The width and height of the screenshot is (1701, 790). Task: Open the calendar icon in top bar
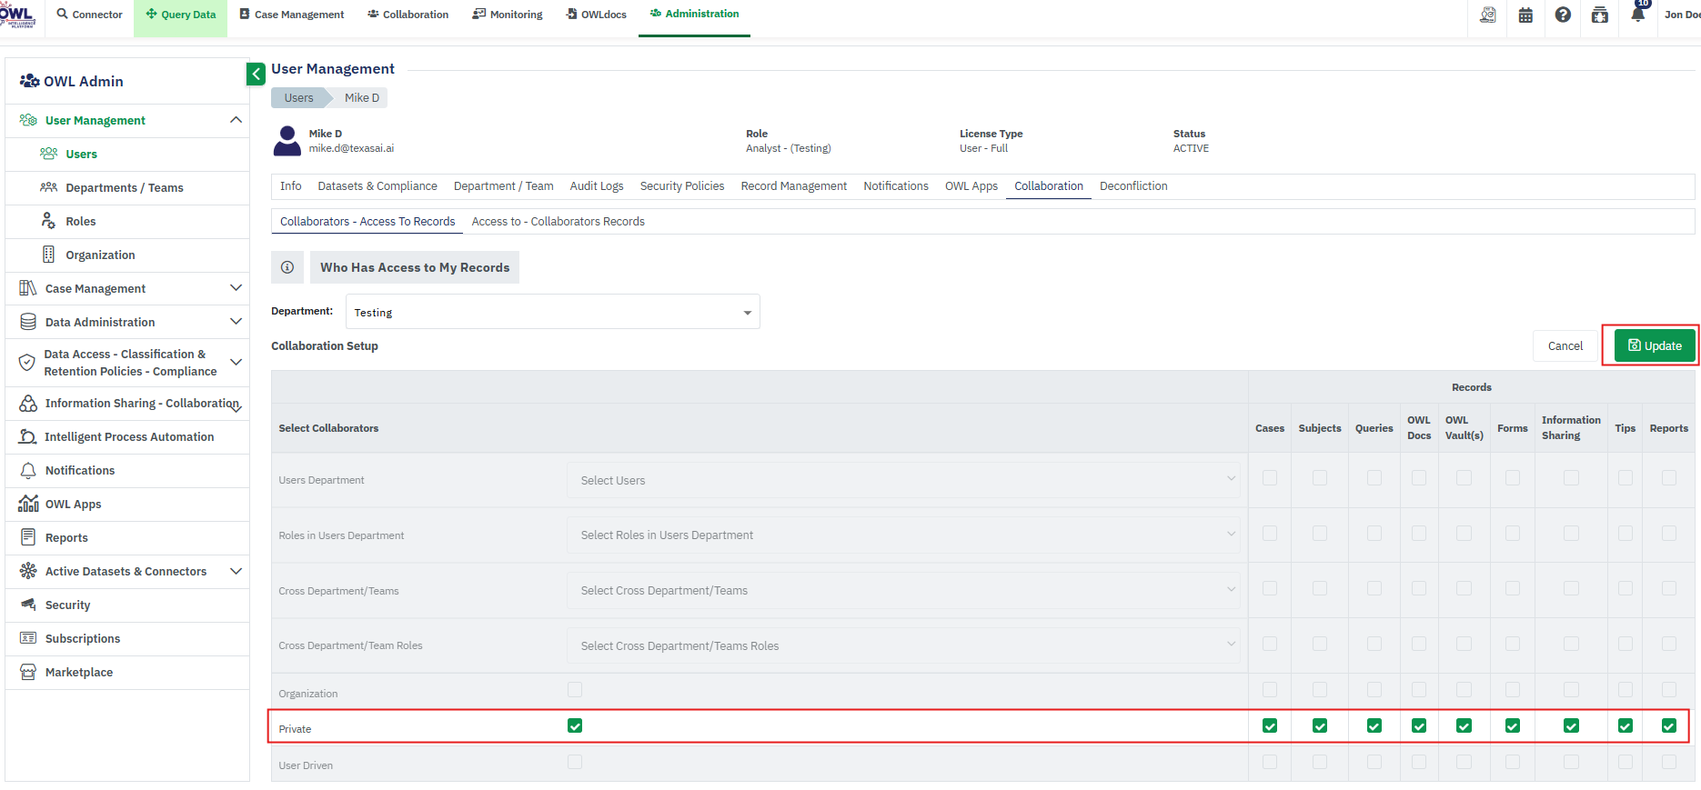pos(1525,15)
